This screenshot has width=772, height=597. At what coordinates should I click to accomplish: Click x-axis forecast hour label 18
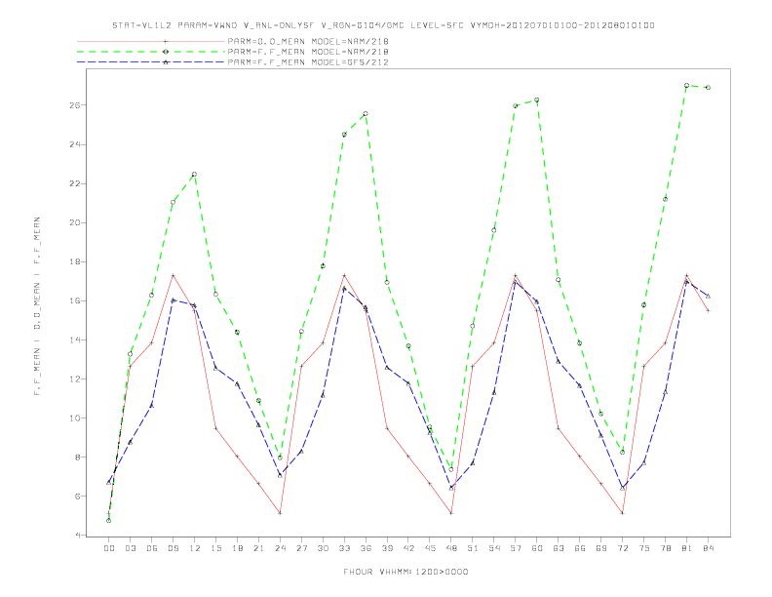point(237,548)
